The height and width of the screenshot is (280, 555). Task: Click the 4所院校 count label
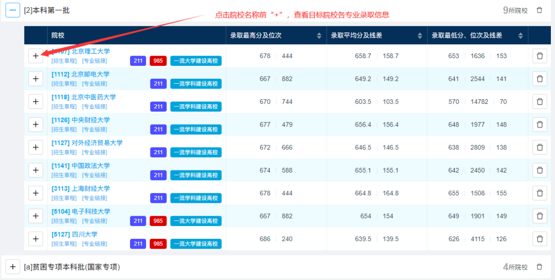point(515,267)
